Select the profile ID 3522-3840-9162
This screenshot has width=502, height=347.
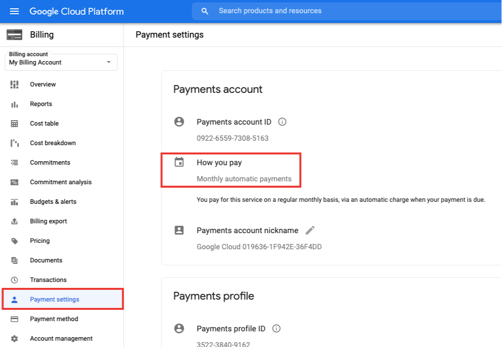coord(223,345)
